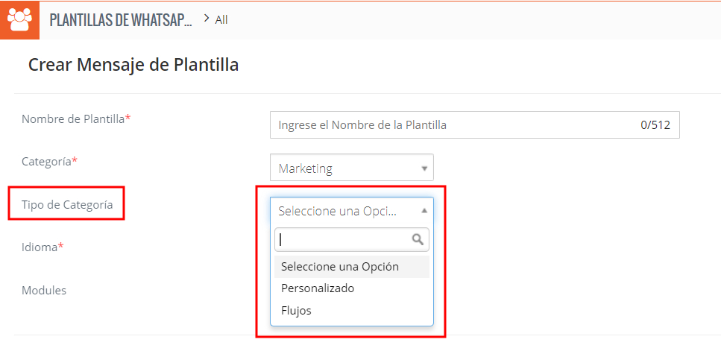The height and width of the screenshot is (354, 721).
Task: Click the magnifier icon in dropdown search
Action: pyautogui.click(x=418, y=239)
